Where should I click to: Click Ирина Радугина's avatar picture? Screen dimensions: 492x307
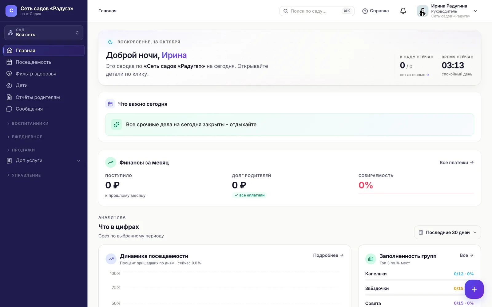(423, 11)
